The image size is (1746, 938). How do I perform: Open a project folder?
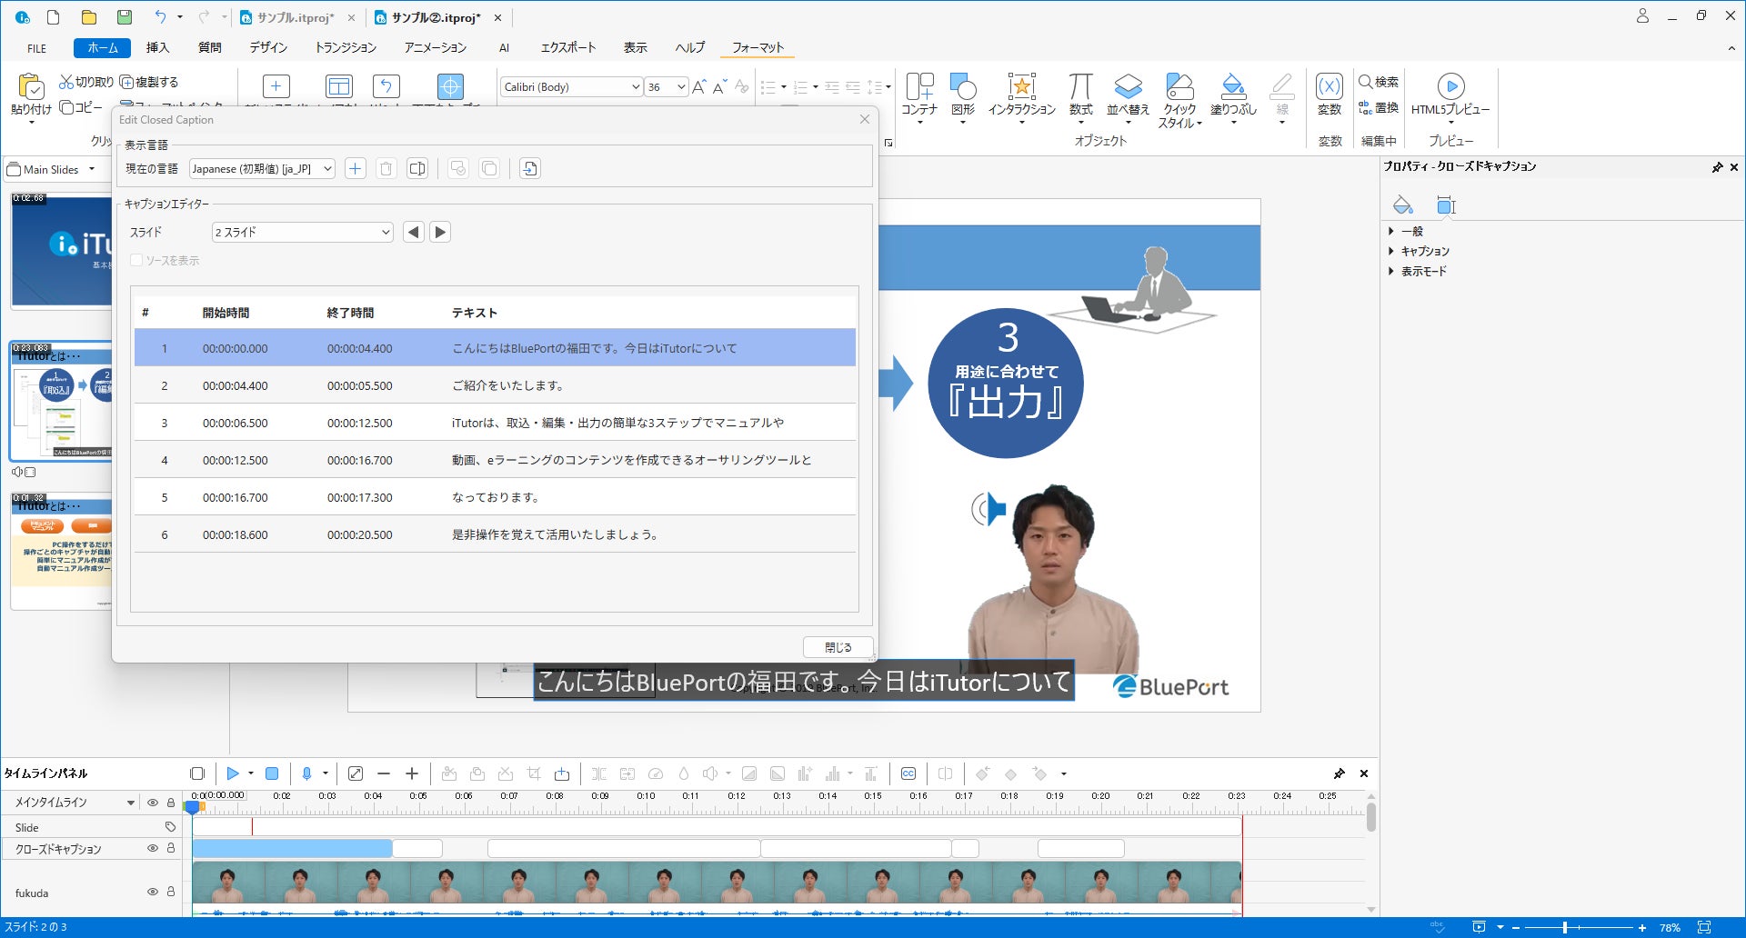point(89,16)
